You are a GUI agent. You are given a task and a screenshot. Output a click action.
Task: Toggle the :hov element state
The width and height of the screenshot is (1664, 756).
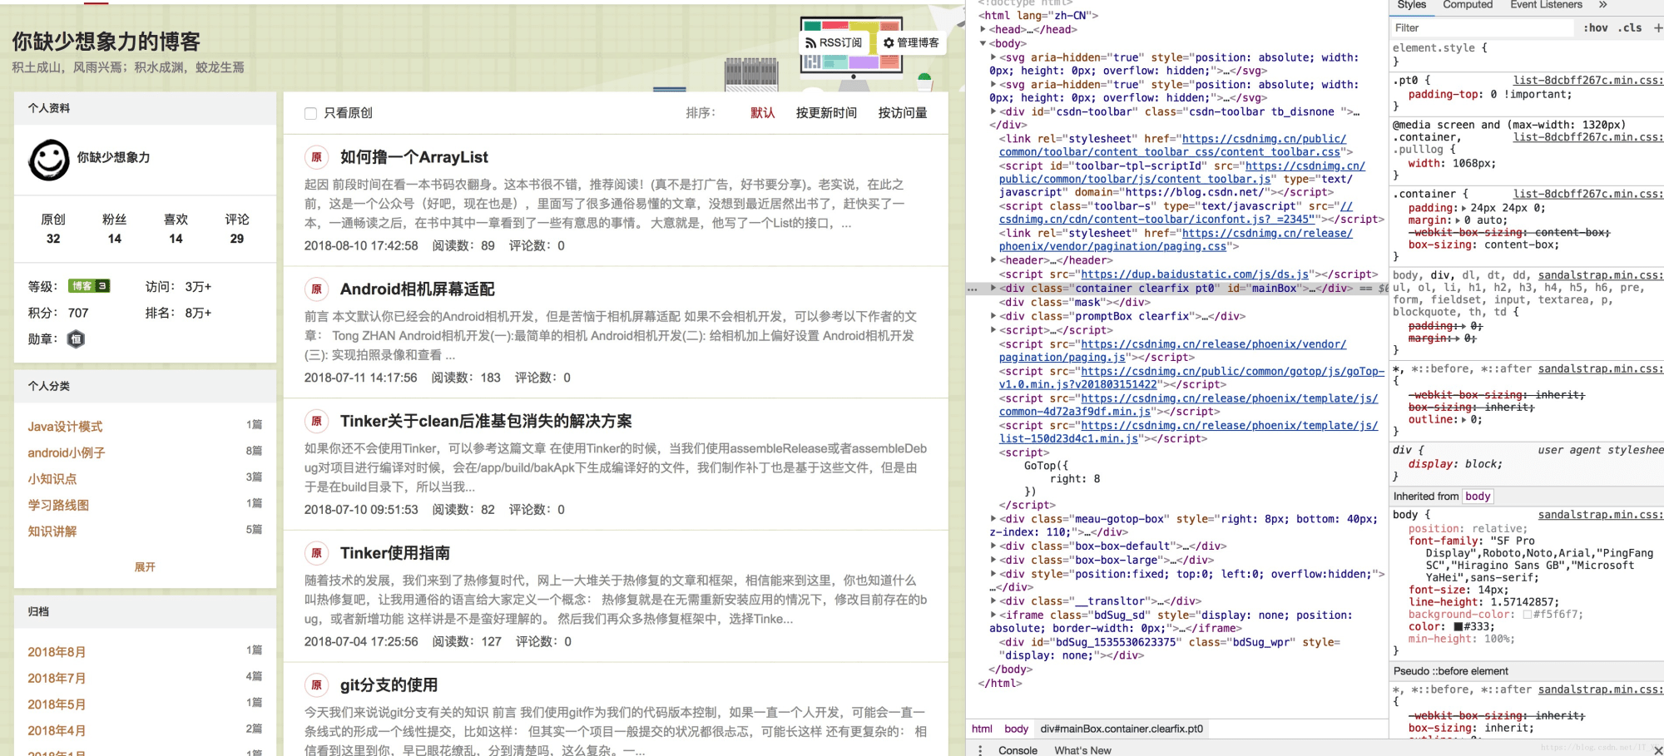click(x=1595, y=28)
